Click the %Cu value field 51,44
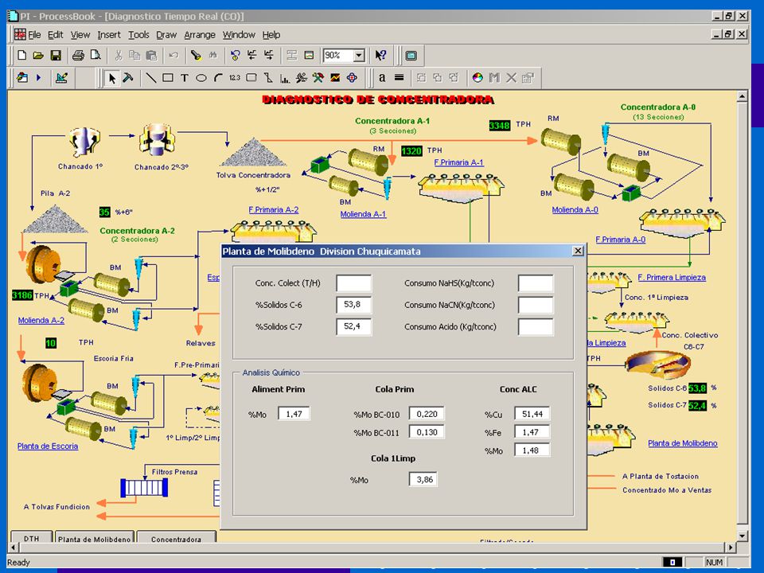This screenshot has height=573, width=764. click(x=532, y=414)
